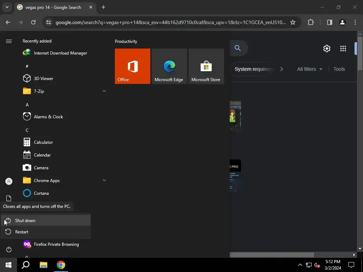Choose Restart in power menu

[x=46, y=232]
